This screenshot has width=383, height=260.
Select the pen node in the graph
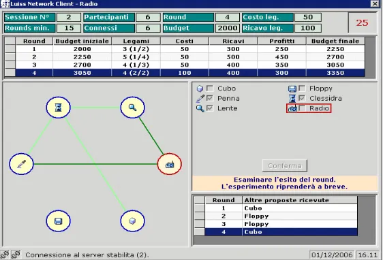coord(22,164)
